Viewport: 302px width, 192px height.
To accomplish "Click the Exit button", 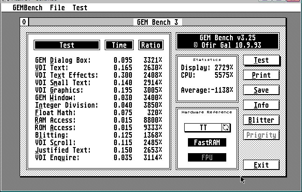I will tap(261, 165).
